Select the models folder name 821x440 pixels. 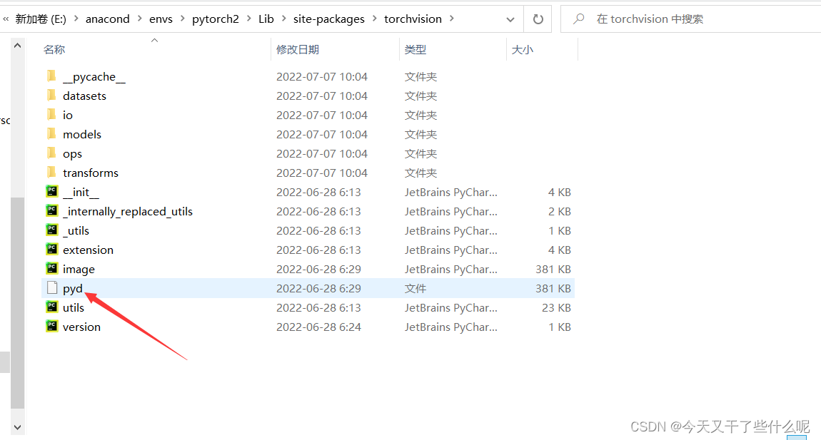82,135
